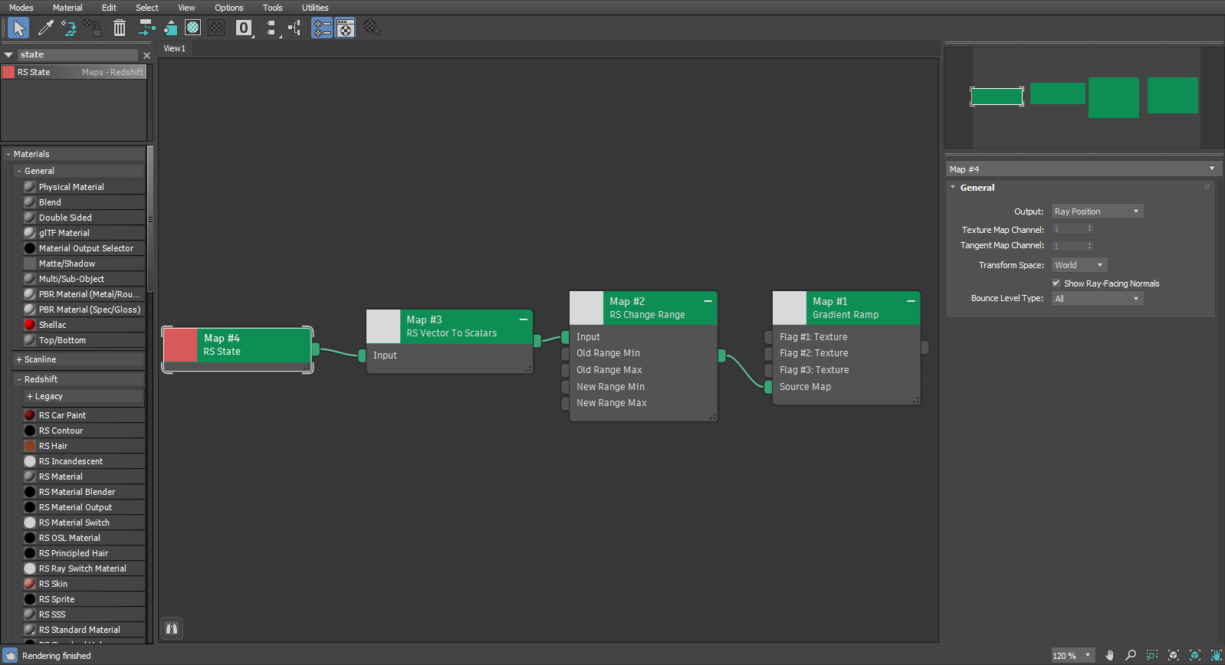Select RS Car Paint material entry
The height and width of the screenshot is (665, 1225).
pos(63,415)
